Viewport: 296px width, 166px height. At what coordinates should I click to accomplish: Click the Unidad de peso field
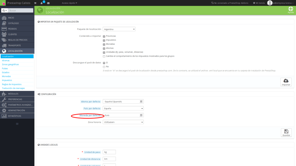tap(109, 152)
